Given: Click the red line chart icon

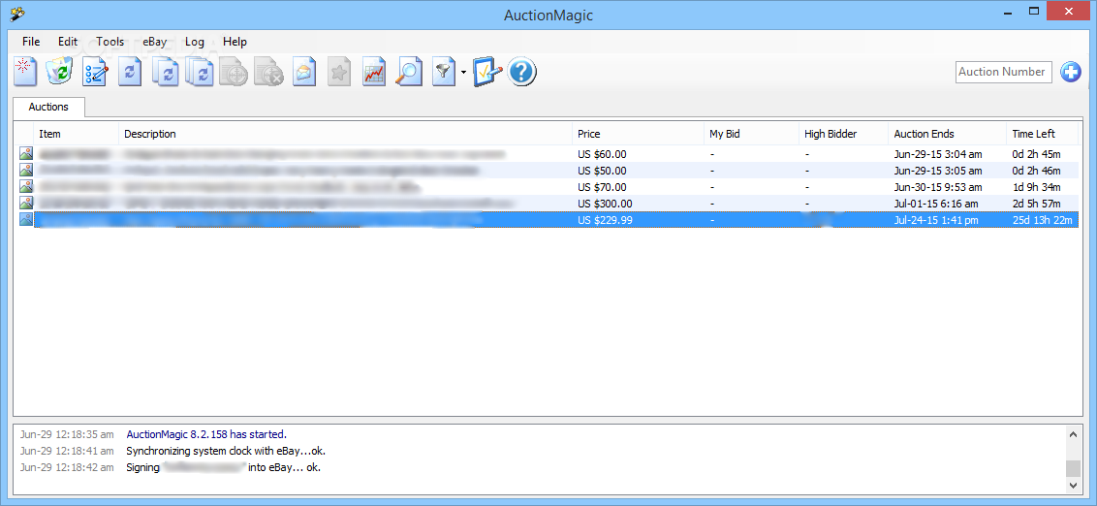Looking at the screenshot, I should [x=374, y=72].
